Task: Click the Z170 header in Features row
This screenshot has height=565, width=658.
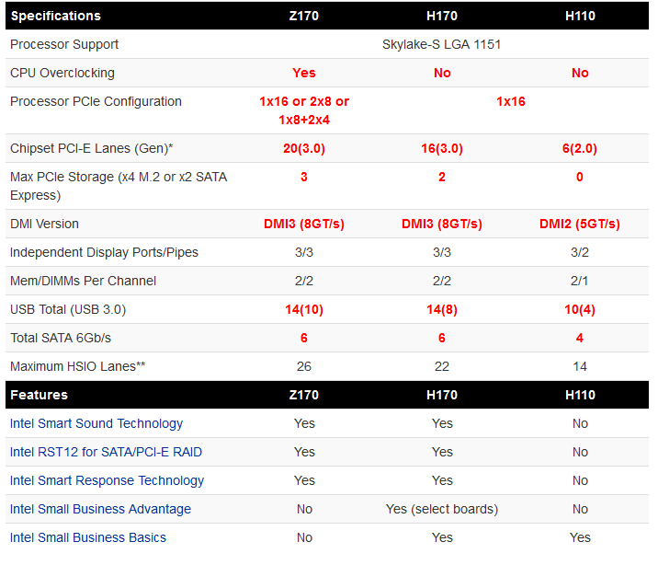Action: (x=304, y=395)
